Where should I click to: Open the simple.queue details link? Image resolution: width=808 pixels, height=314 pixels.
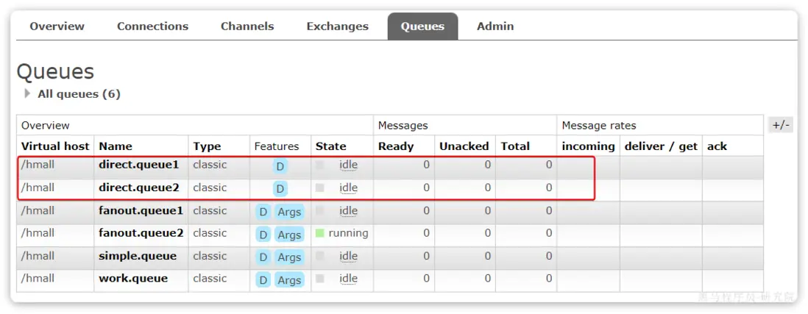pos(138,256)
